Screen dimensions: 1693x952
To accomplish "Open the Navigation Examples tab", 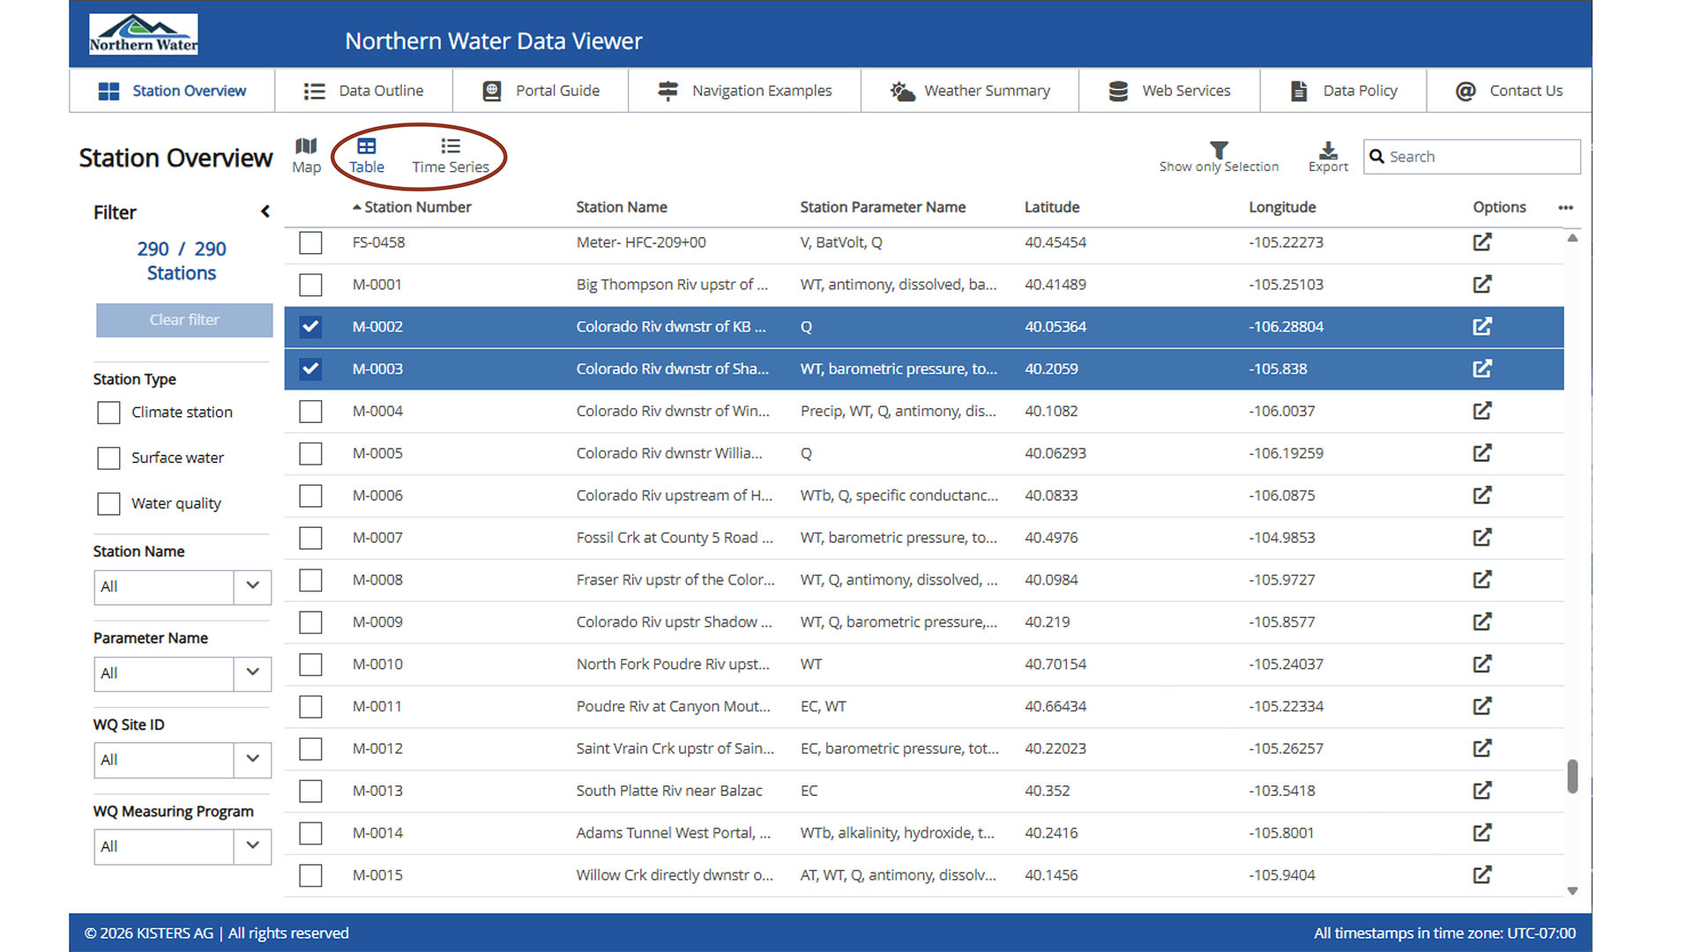I will (744, 91).
